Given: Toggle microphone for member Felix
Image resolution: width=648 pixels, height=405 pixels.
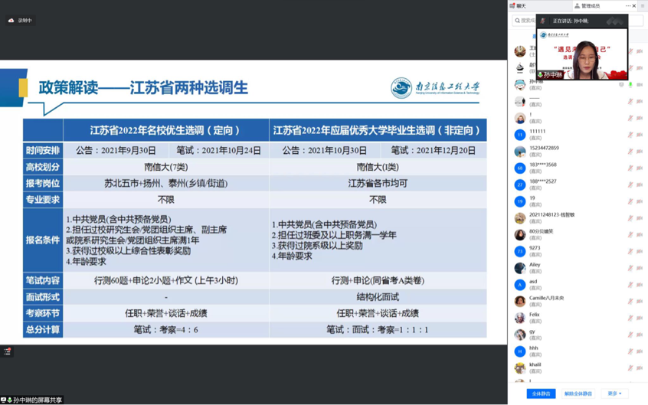Looking at the screenshot, I should tap(630, 318).
